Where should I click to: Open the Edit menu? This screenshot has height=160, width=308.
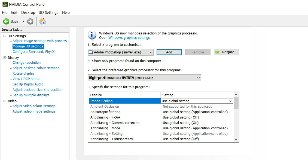tap(14, 12)
